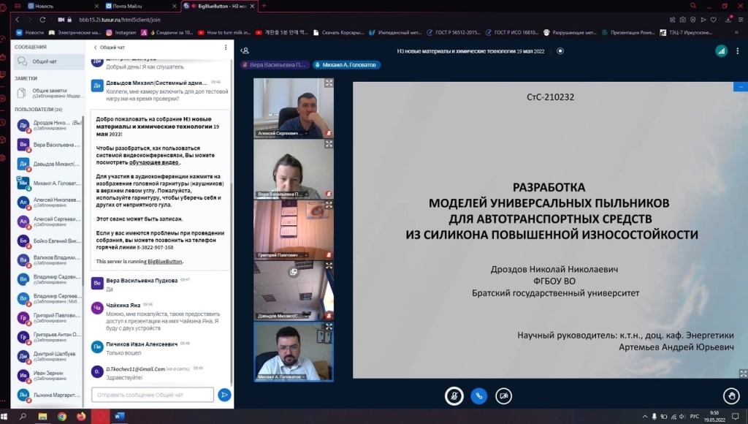Viewport: 748px width, 424px height.
Task: Leave audio with the blue phone button
Action: 479,395
